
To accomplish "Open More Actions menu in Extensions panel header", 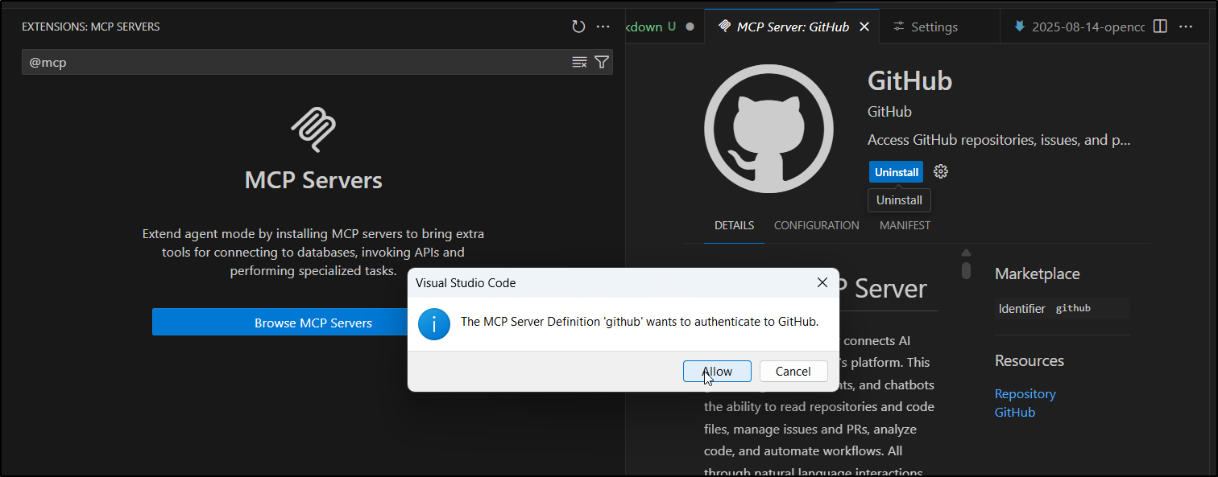I will pyautogui.click(x=603, y=27).
